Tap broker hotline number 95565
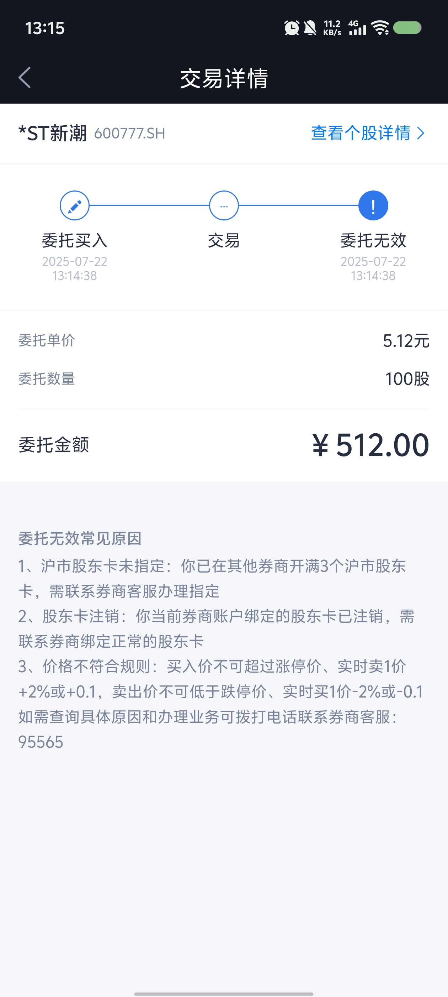 [41, 742]
